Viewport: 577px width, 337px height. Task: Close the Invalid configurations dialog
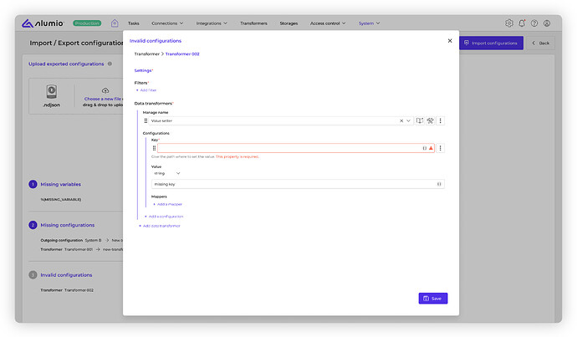[x=450, y=41]
